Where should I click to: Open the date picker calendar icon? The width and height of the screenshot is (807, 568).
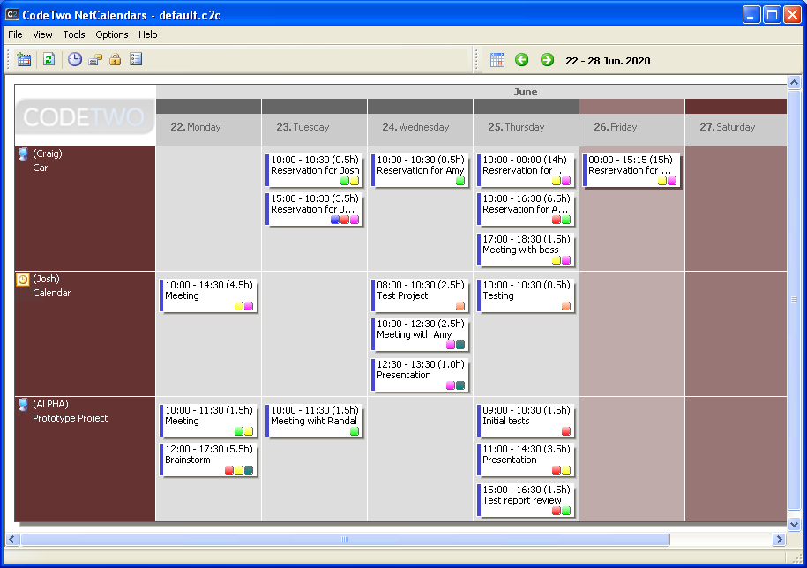(x=497, y=59)
